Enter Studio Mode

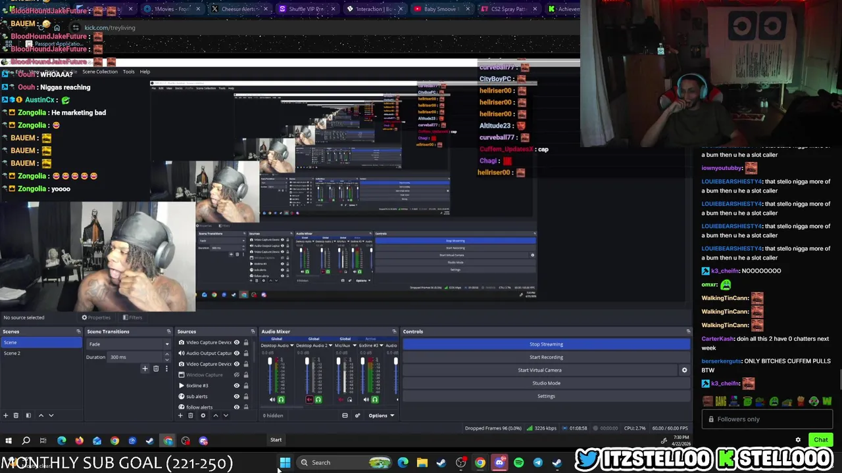pyautogui.click(x=546, y=383)
